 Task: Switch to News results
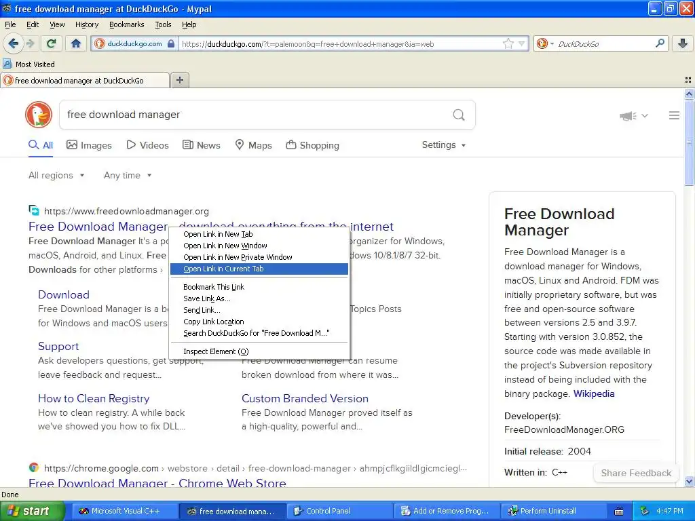coord(202,145)
